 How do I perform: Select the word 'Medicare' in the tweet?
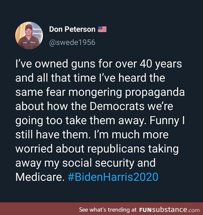click(39, 177)
